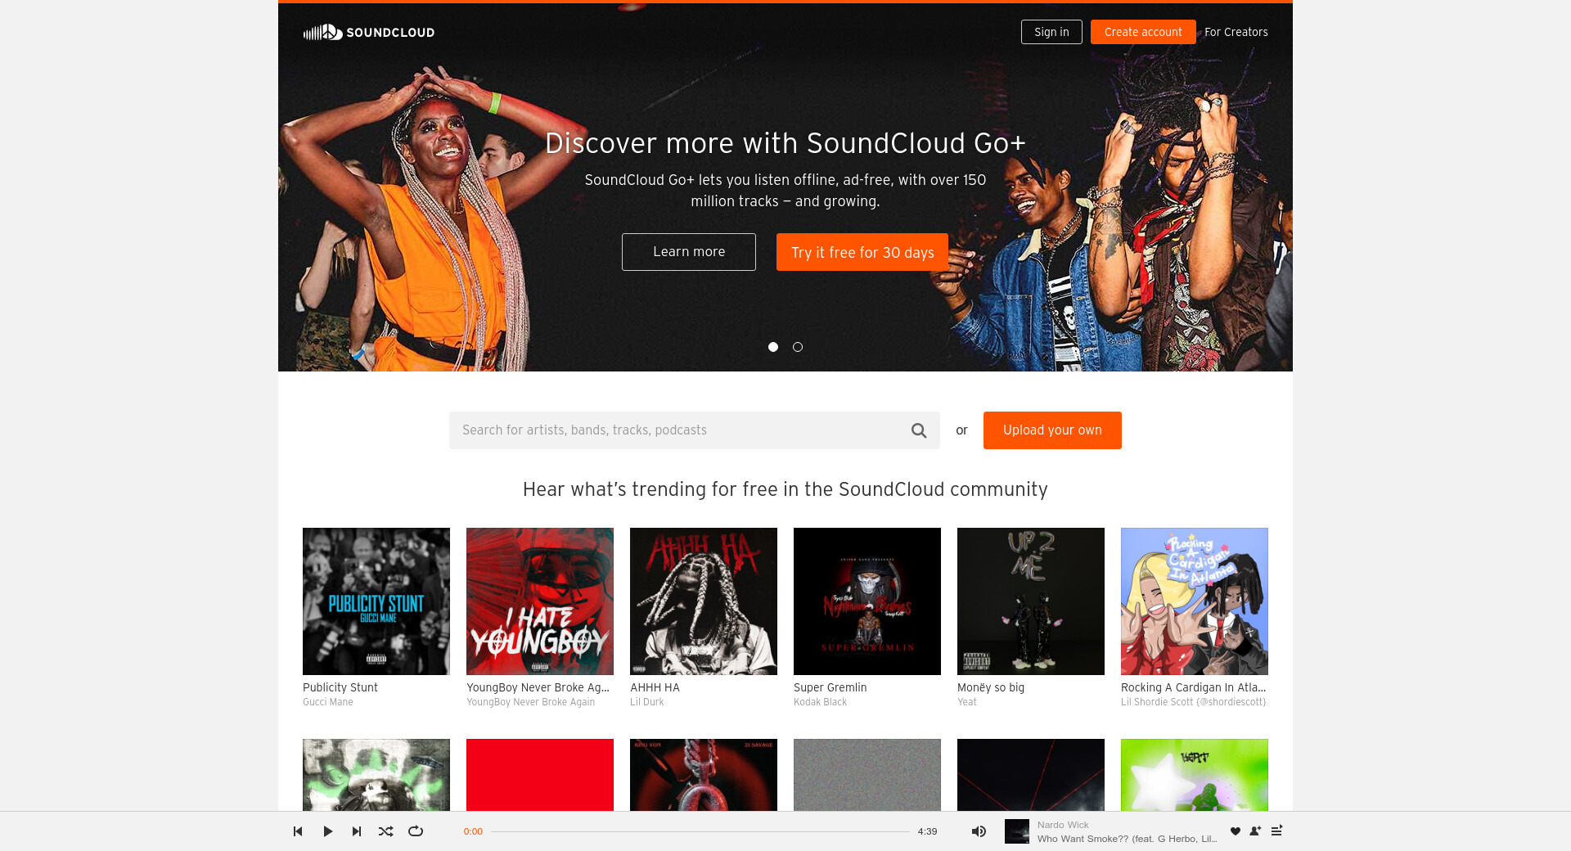The width and height of the screenshot is (1571, 851).
Task: Click the Sign in button
Action: click(x=1051, y=32)
